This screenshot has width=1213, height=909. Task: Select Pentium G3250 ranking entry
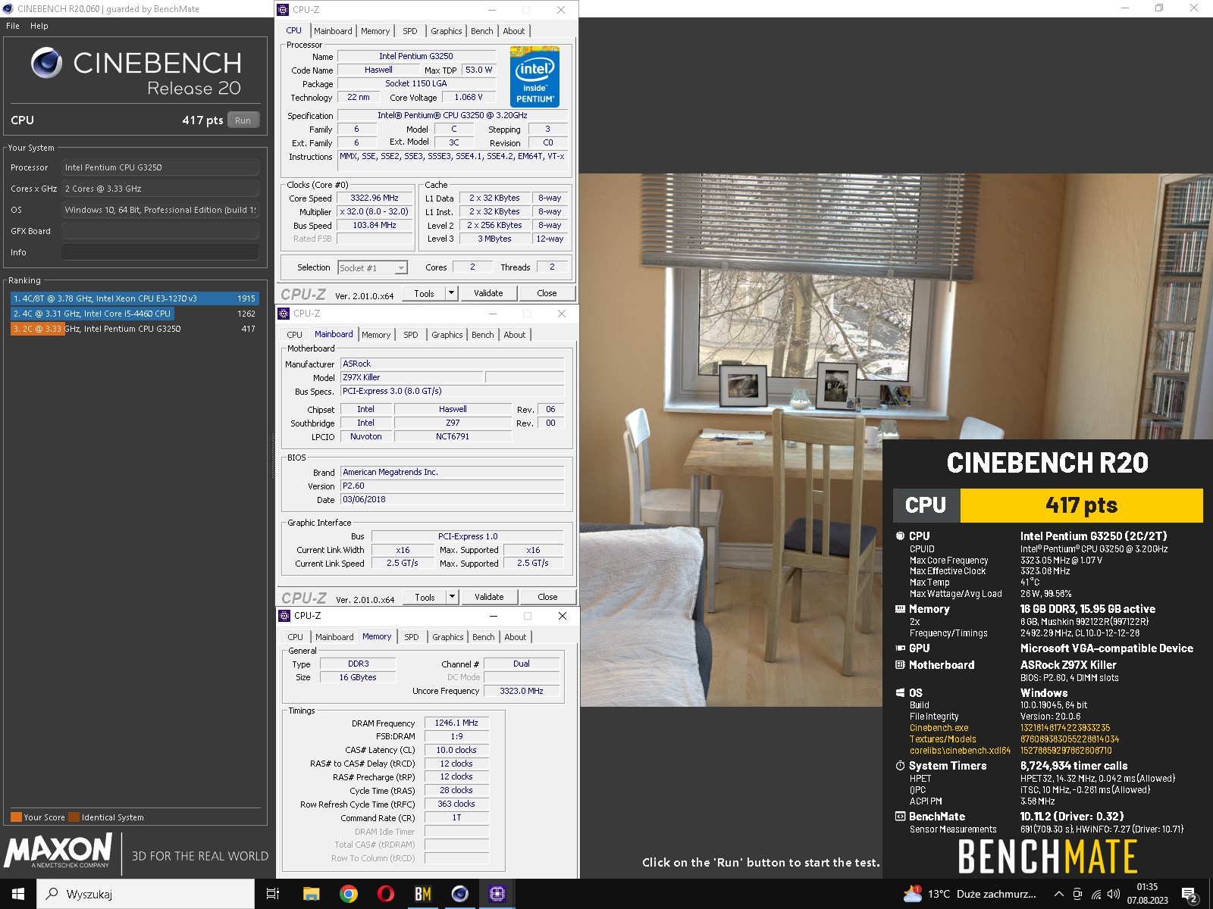click(x=134, y=329)
